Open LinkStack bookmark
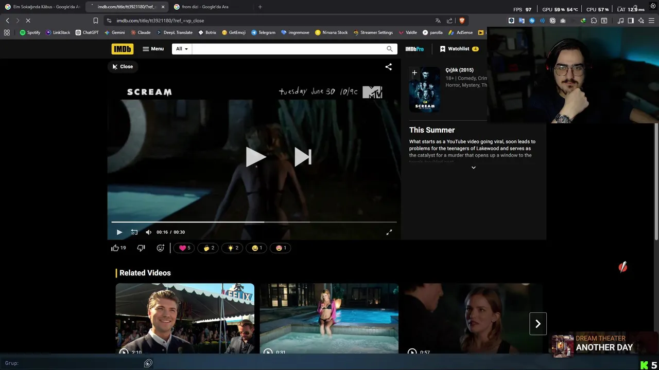Screen dimensions: 659x370 pyautogui.click(x=58, y=32)
